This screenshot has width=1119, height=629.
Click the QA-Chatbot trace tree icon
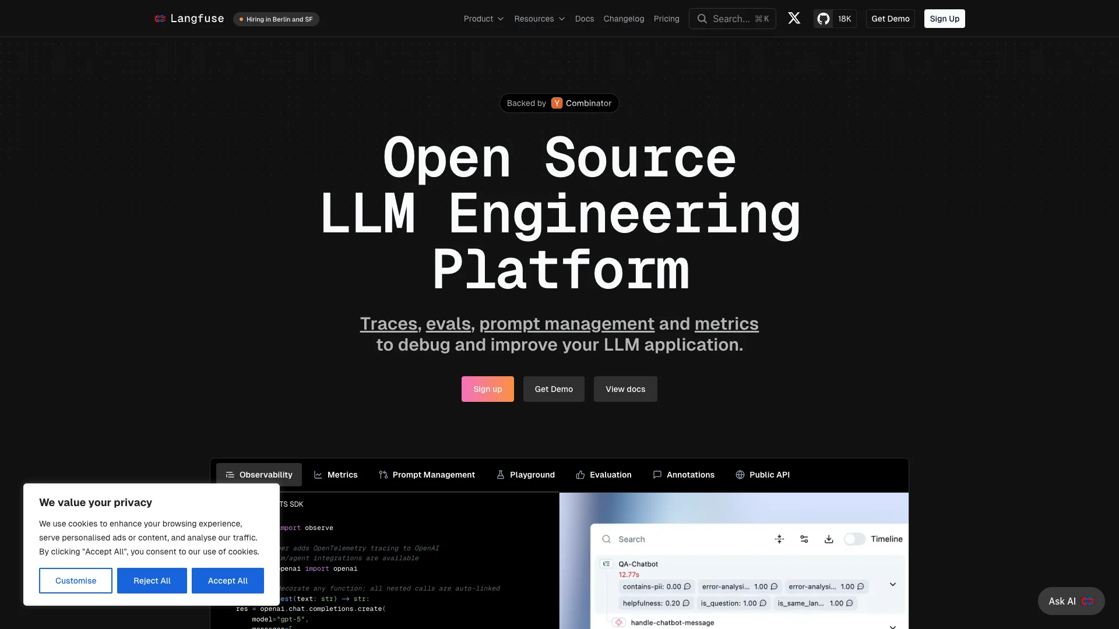pyautogui.click(x=606, y=564)
